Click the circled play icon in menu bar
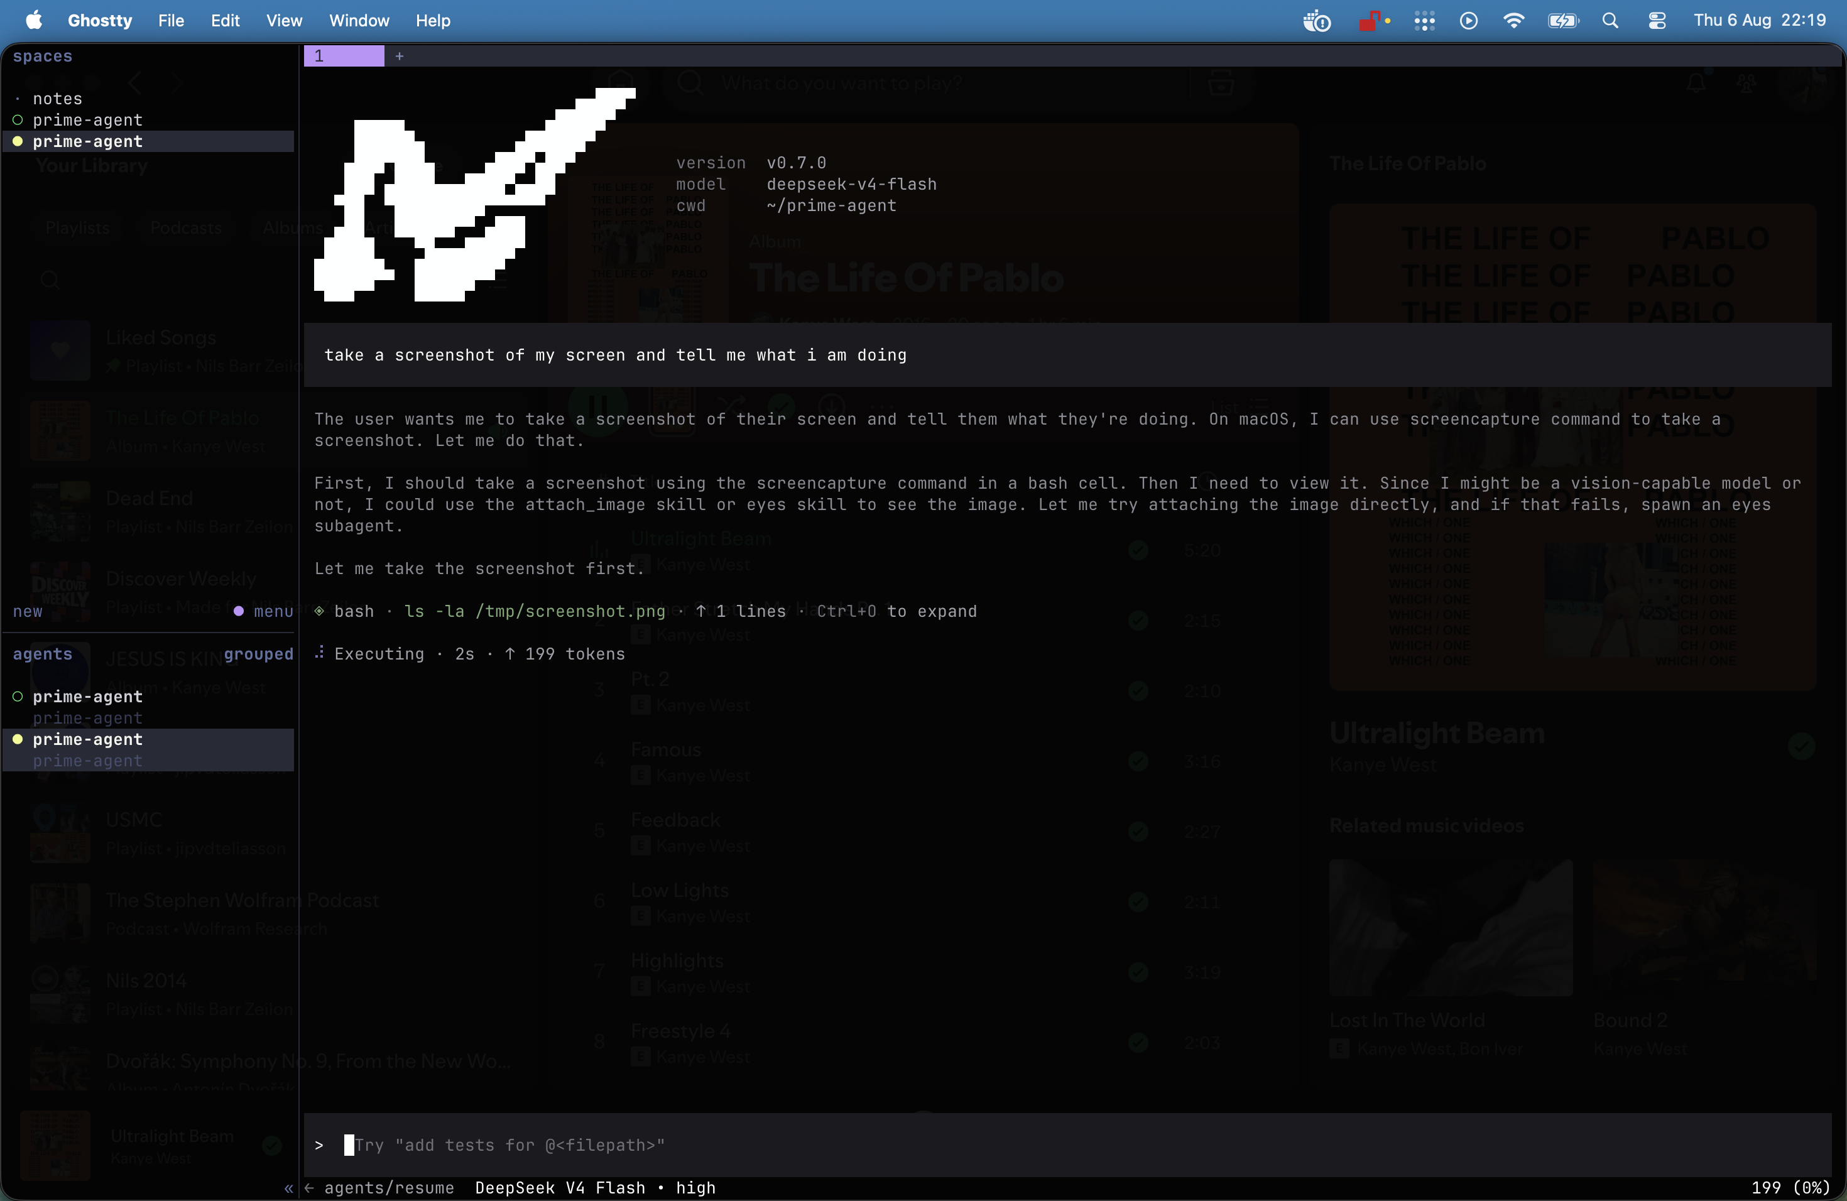 [x=1468, y=20]
